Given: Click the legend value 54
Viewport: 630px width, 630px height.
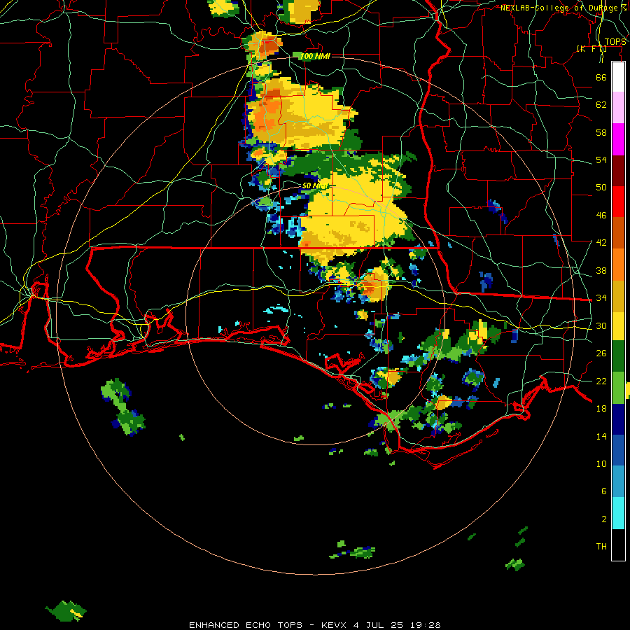Looking at the screenshot, I should tap(601, 160).
